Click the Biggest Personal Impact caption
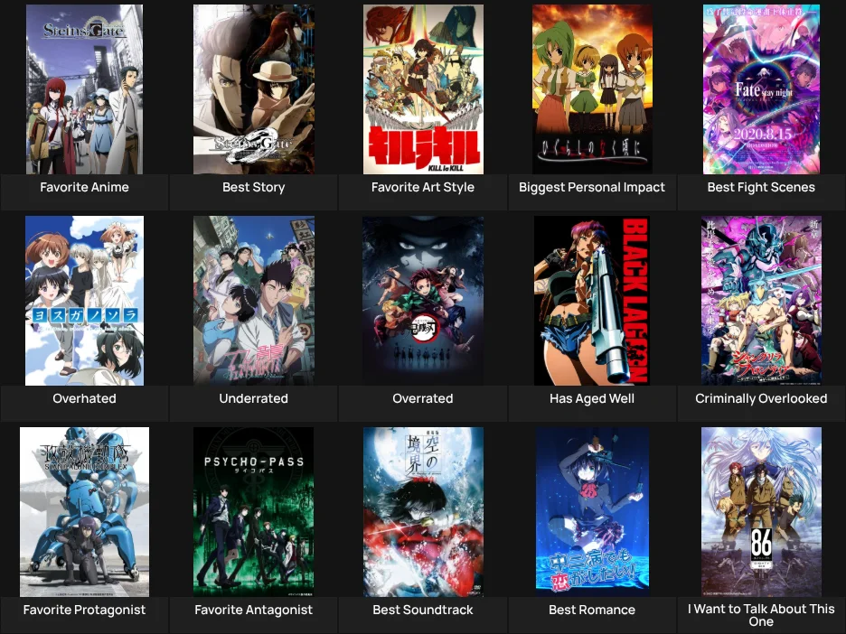Viewport: 846px width, 634px height. pos(592,187)
